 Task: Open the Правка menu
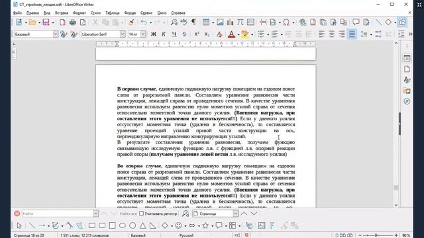pos(32,13)
